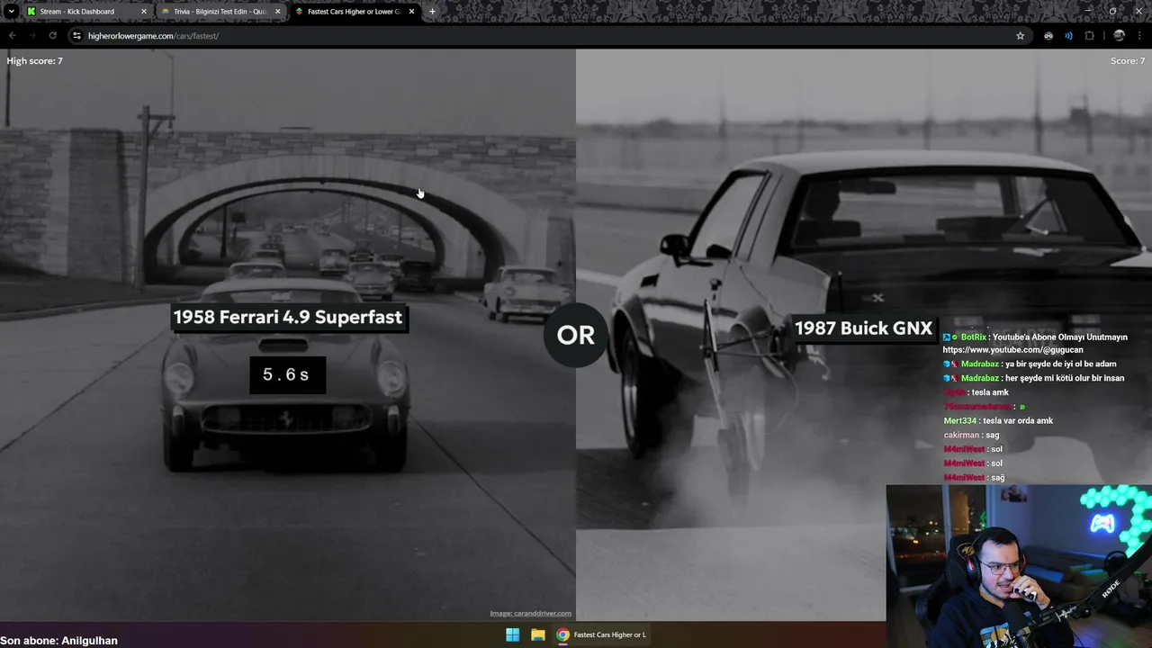Click the High score: 7 label
This screenshot has width=1152, height=648.
(x=35, y=61)
